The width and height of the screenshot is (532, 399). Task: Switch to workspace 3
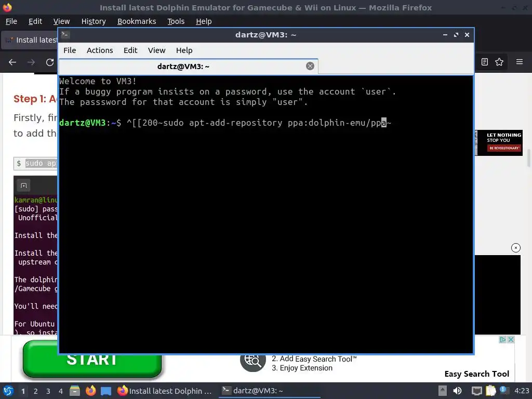coord(48,391)
